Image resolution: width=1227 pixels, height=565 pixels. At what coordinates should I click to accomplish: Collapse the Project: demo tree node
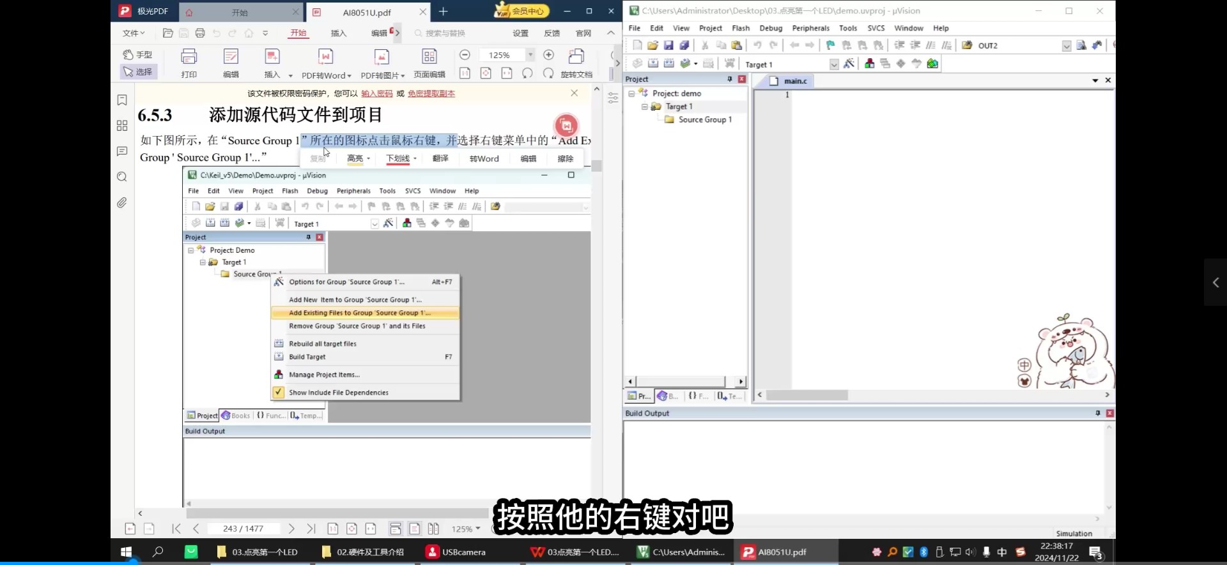click(632, 93)
